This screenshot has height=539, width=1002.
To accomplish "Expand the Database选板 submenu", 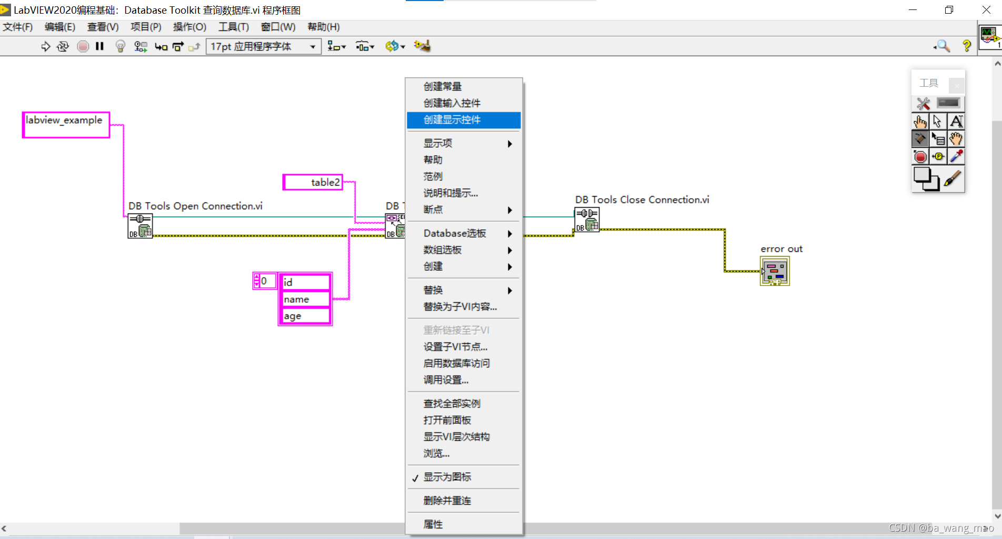I will [x=463, y=233].
